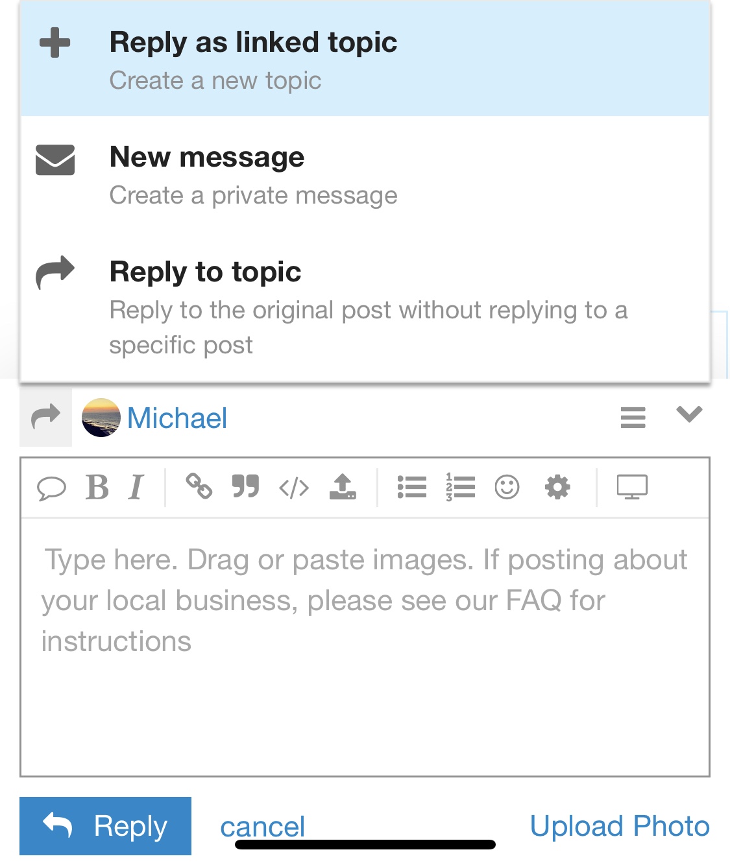Choose New message option
Viewport: 730px width, 865px height.
(x=365, y=175)
